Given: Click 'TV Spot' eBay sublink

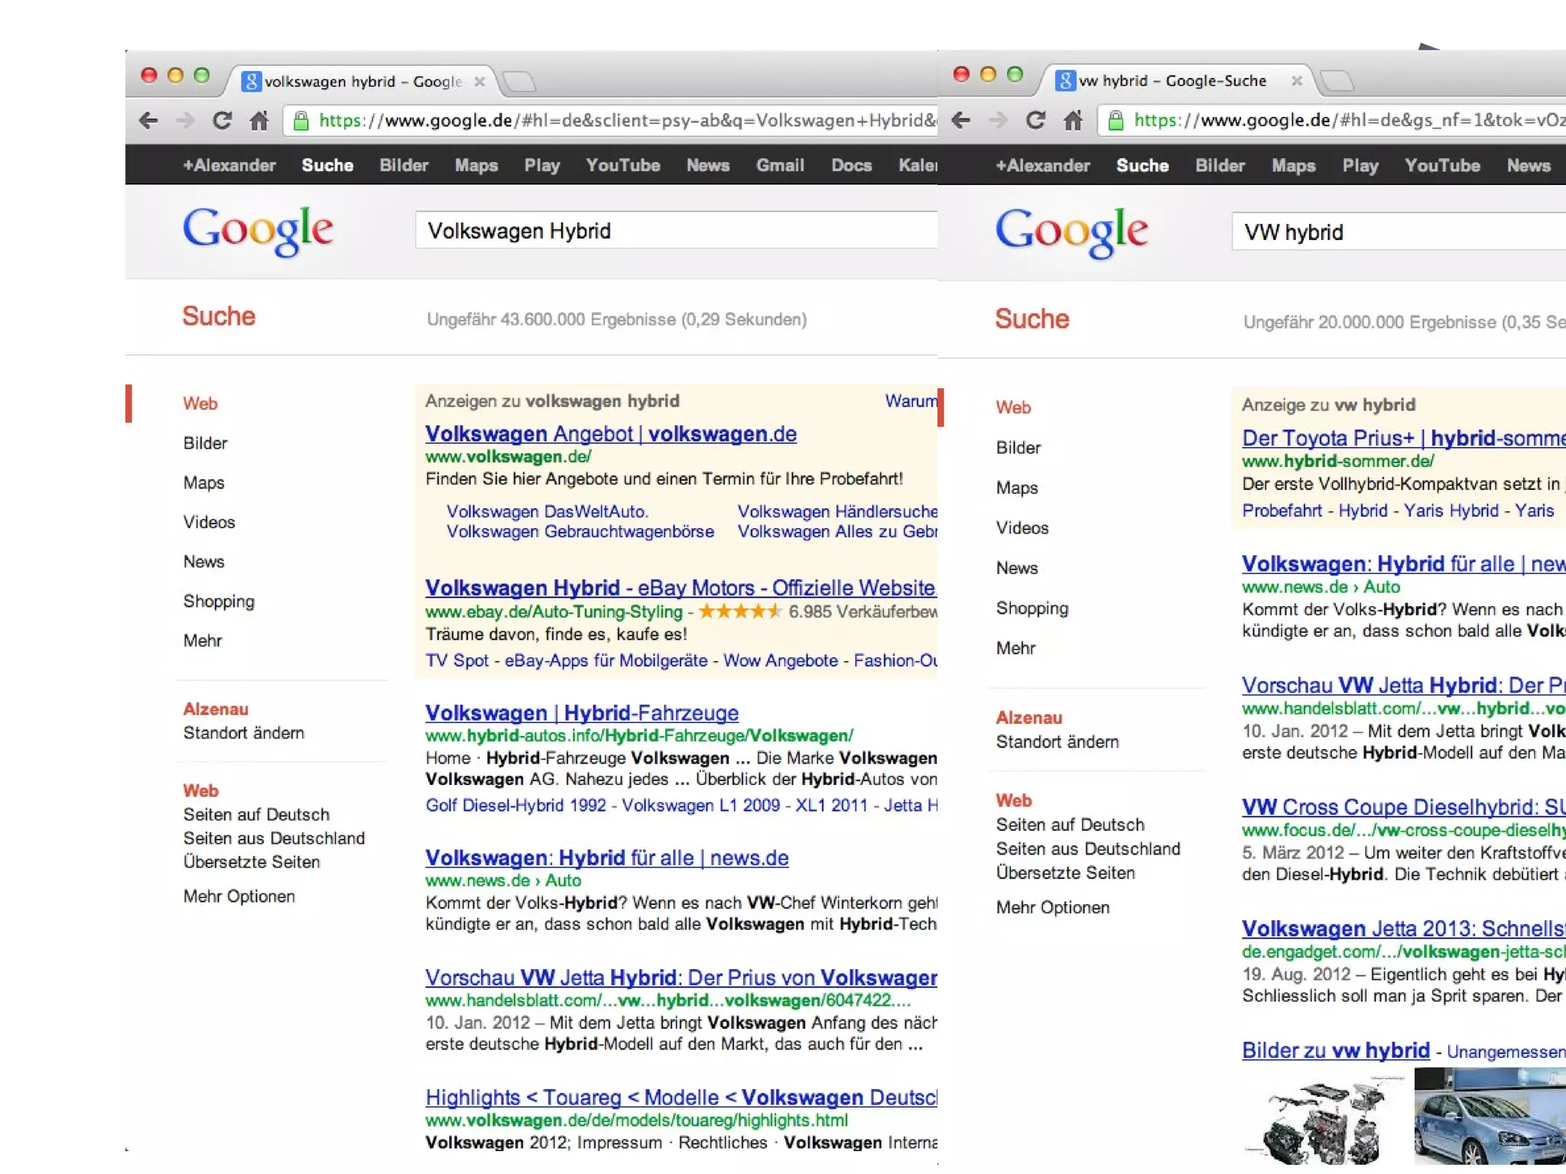Looking at the screenshot, I should point(456,660).
